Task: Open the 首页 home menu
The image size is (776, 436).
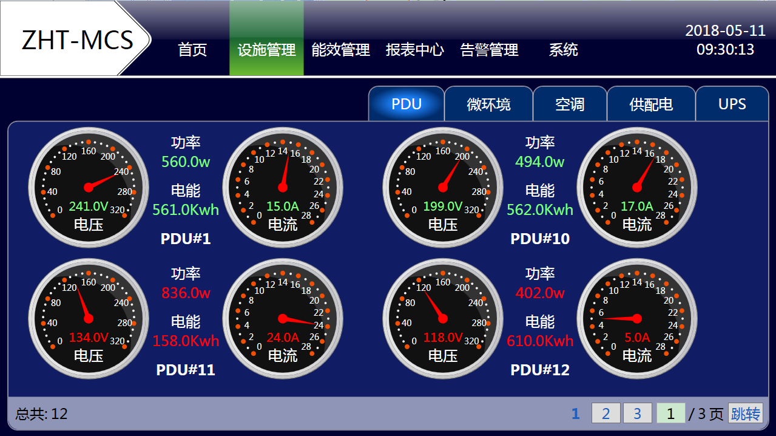Action: coord(192,50)
